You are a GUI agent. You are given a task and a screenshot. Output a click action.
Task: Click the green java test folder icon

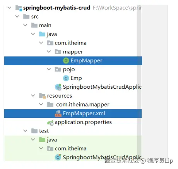(42, 140)
